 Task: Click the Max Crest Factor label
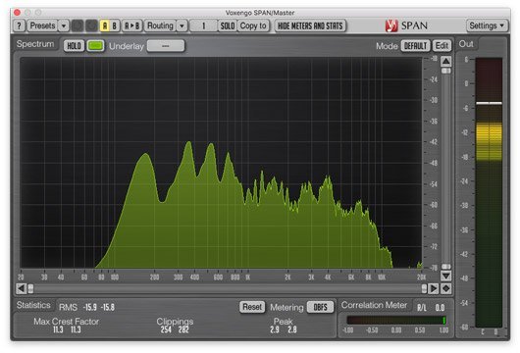point(67,322)
